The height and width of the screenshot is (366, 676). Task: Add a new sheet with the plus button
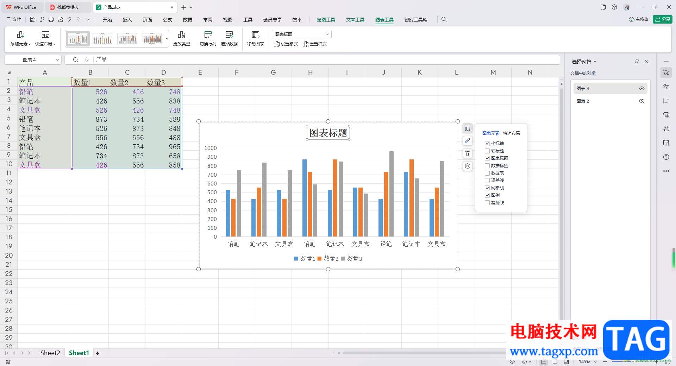click(x=98, y=353)
